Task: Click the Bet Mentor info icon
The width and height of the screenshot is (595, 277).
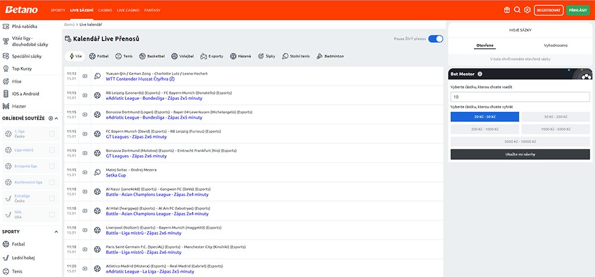Action: [x=480, y=74]
